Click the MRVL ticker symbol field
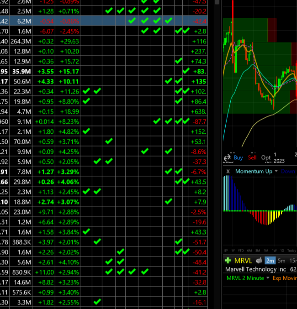 coord(243,261)
